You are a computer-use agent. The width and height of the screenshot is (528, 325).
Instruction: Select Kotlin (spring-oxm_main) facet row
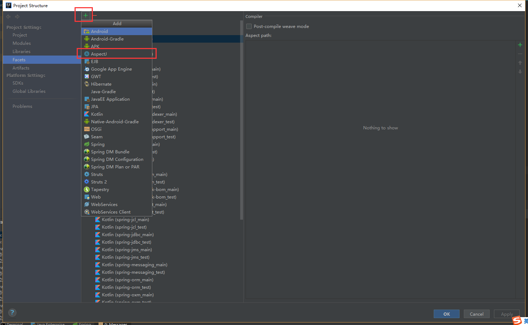(x=161, y=295)
